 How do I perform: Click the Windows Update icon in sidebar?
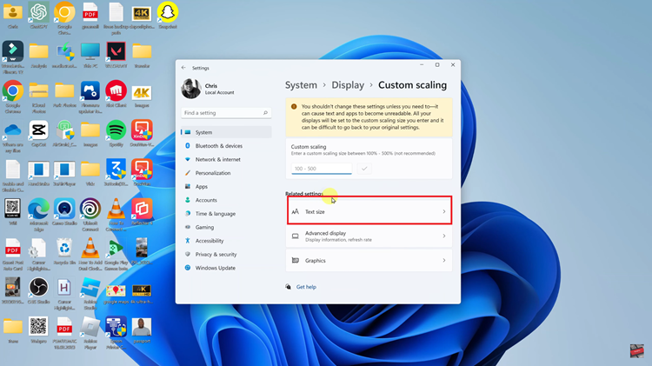click(188, 268)
